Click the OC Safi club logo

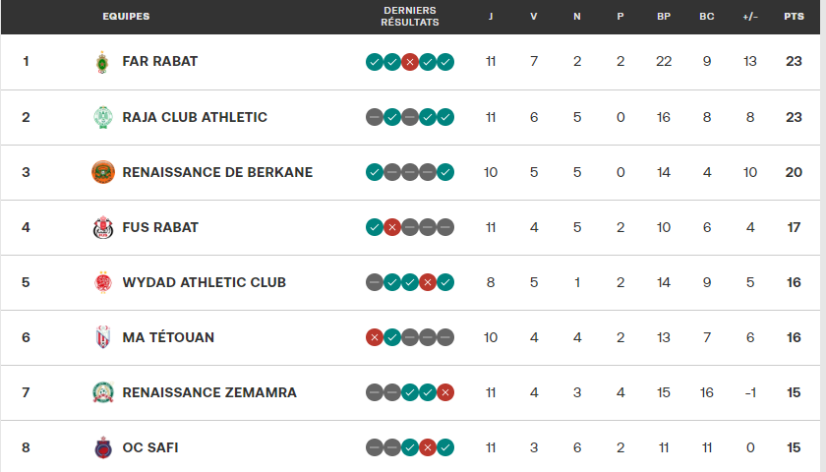102,447
